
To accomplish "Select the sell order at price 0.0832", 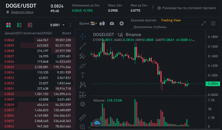I will coord(38,83).
